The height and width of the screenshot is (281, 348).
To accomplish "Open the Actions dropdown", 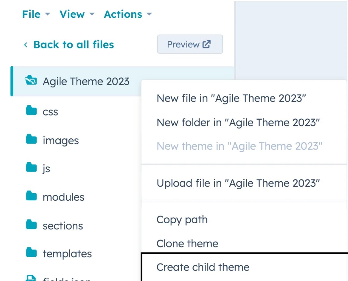I will [x=123, y=14].
